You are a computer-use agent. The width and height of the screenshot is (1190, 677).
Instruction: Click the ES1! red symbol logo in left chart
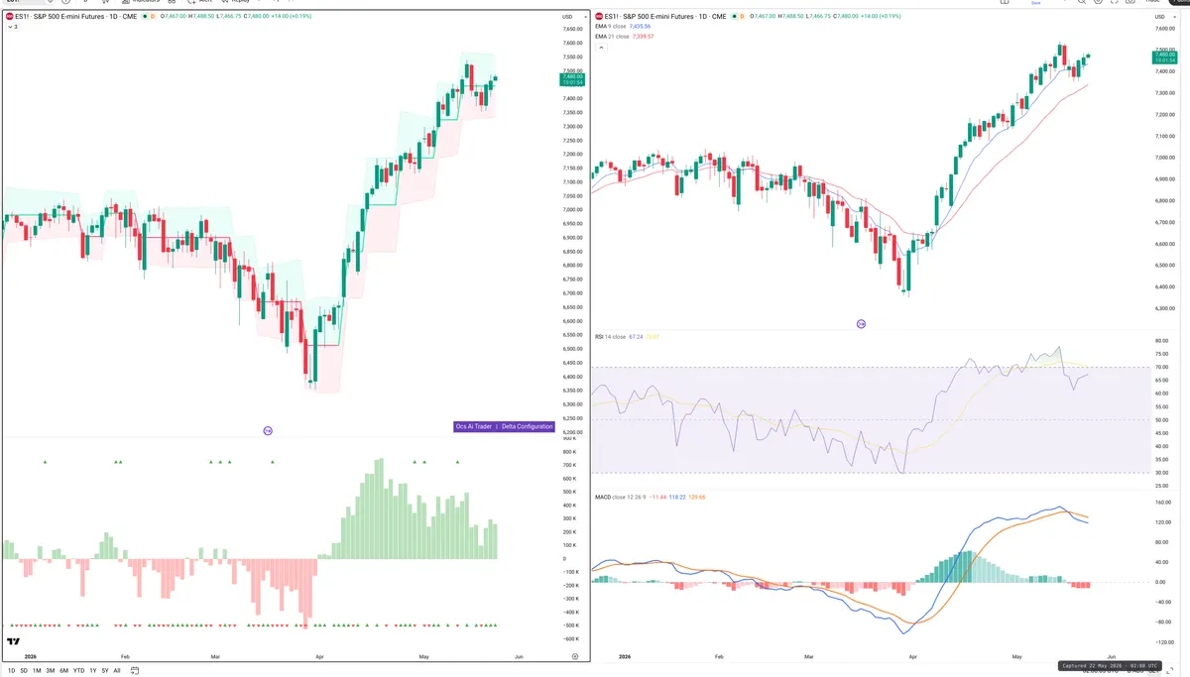[x=9, y=17]
